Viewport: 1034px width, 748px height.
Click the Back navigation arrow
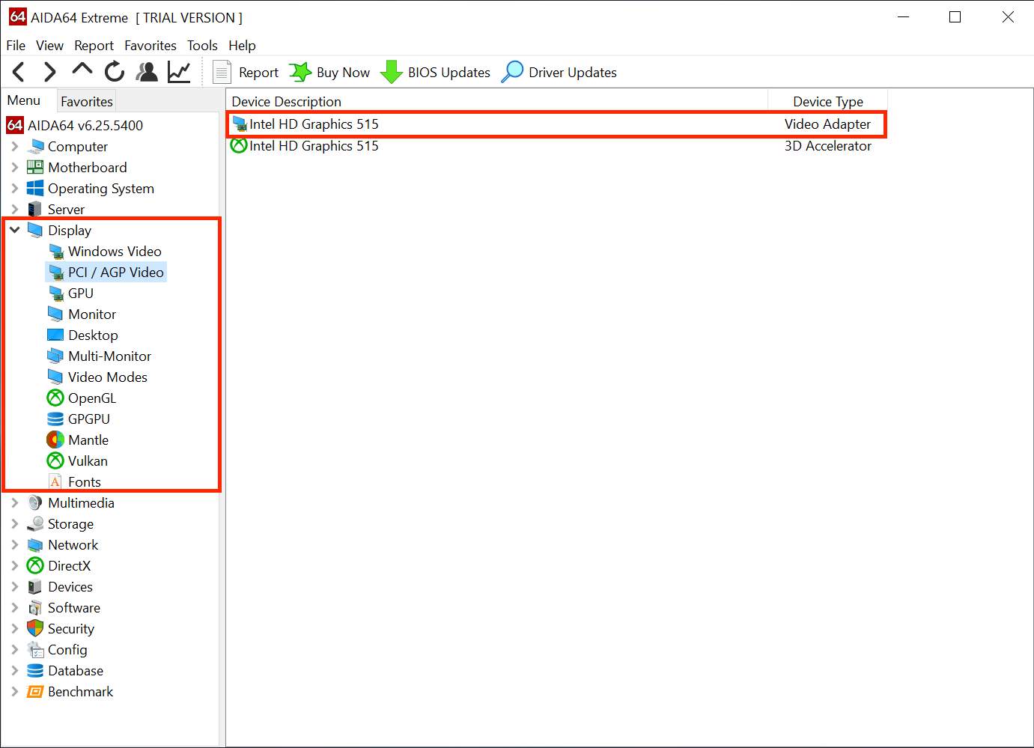(19, 72)
